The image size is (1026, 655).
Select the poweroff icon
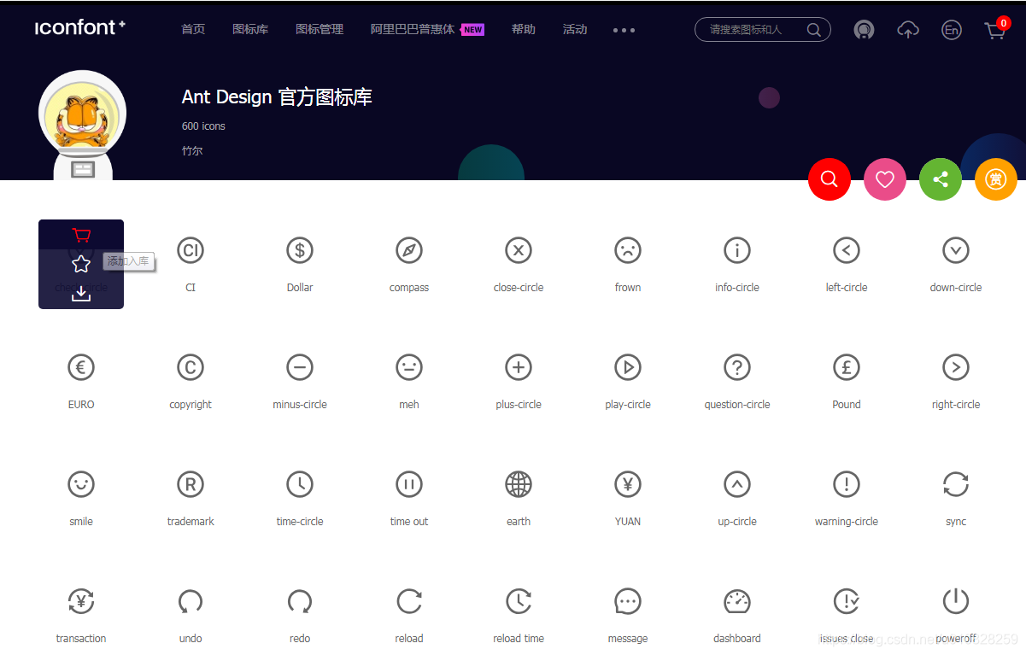[956, 601]
